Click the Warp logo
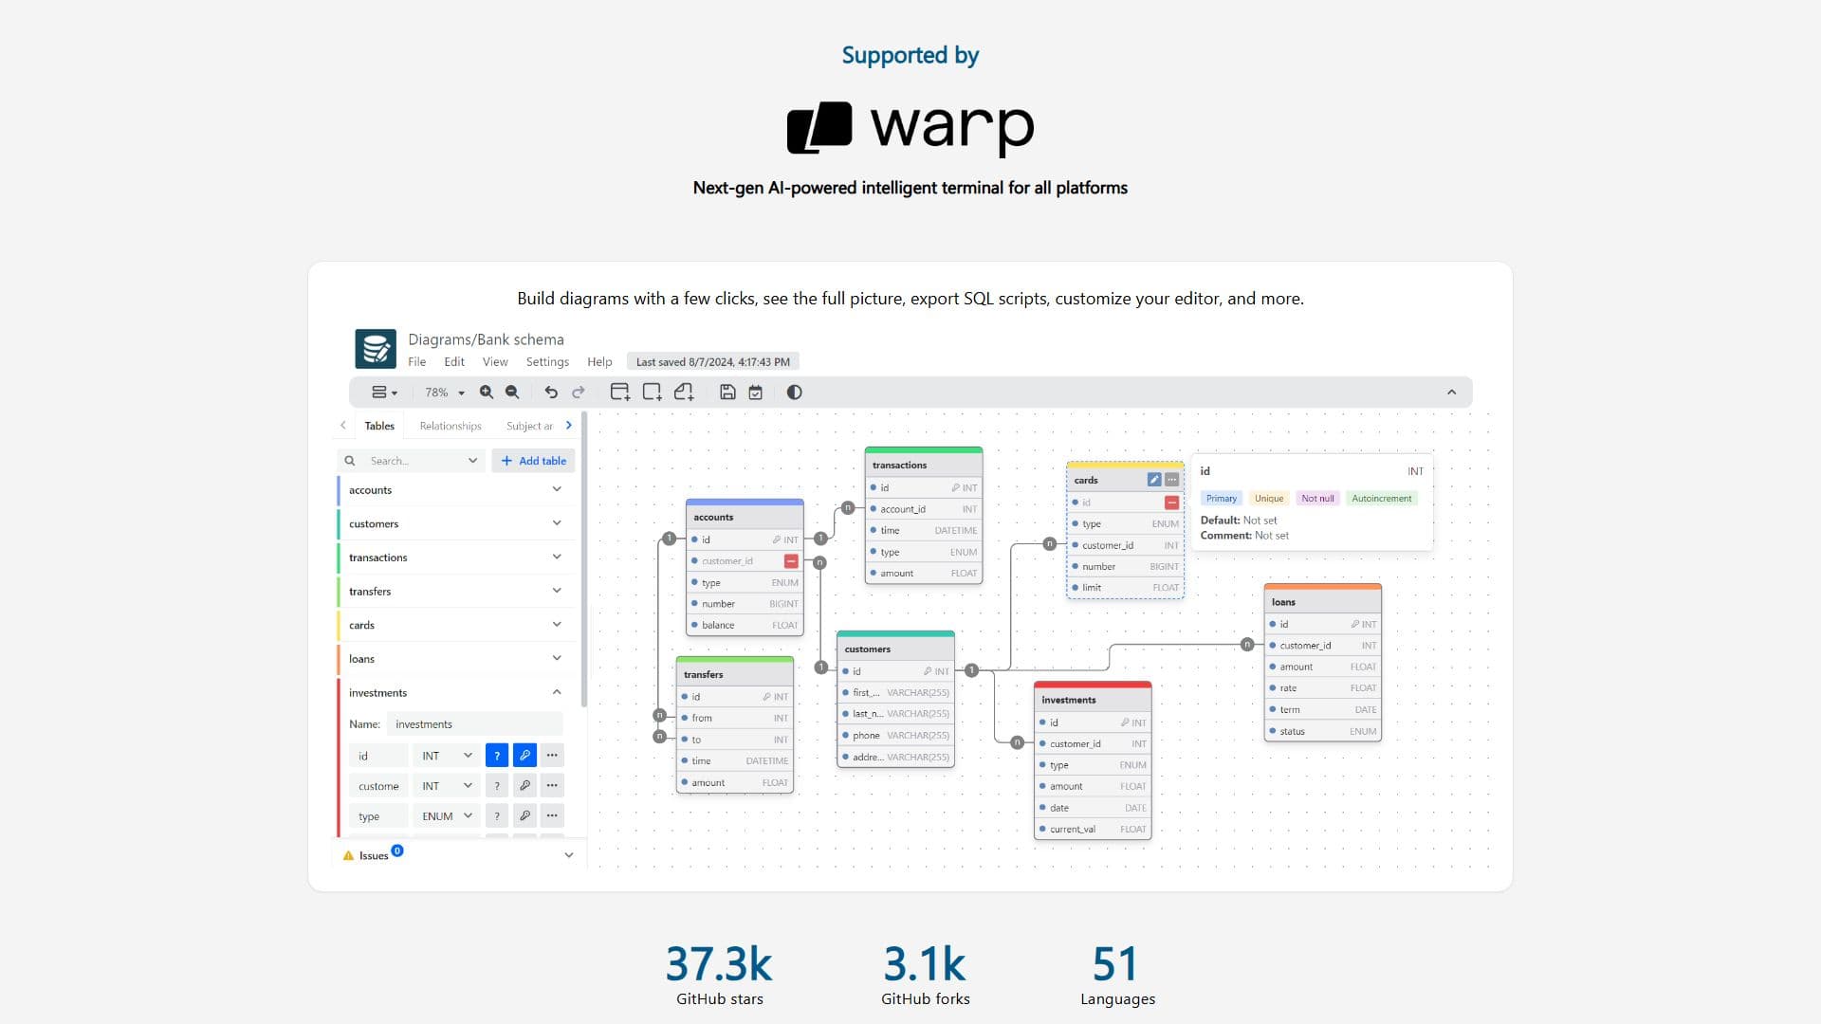This screenshot has width=1821, height=1024. tap(910, 128)
